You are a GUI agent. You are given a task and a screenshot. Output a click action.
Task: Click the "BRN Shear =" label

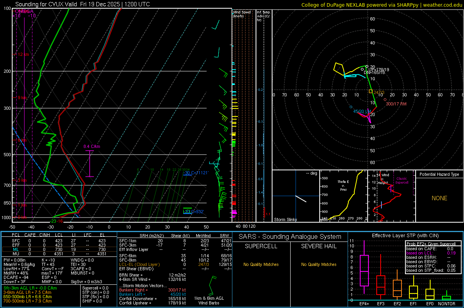[131, 275]
